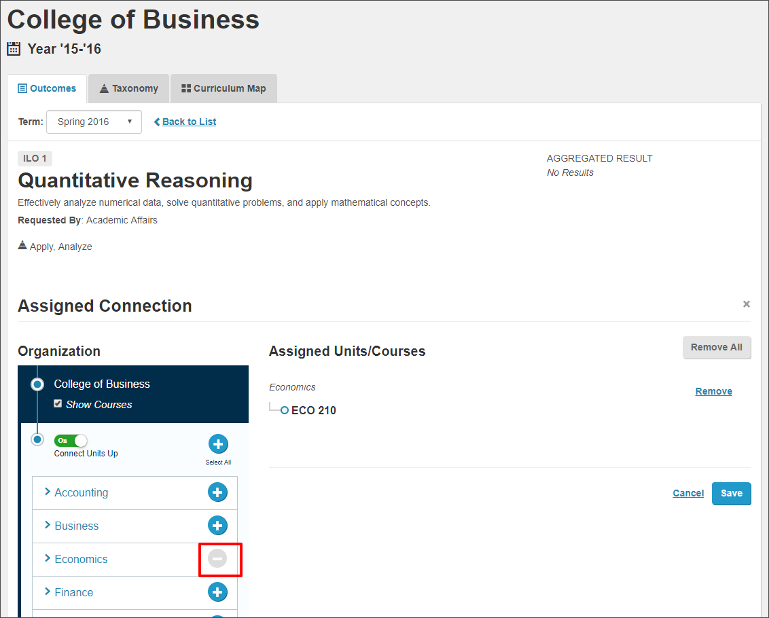Open the Outcomes tab
Screen dimensions: 769x618
pos(47,89)
